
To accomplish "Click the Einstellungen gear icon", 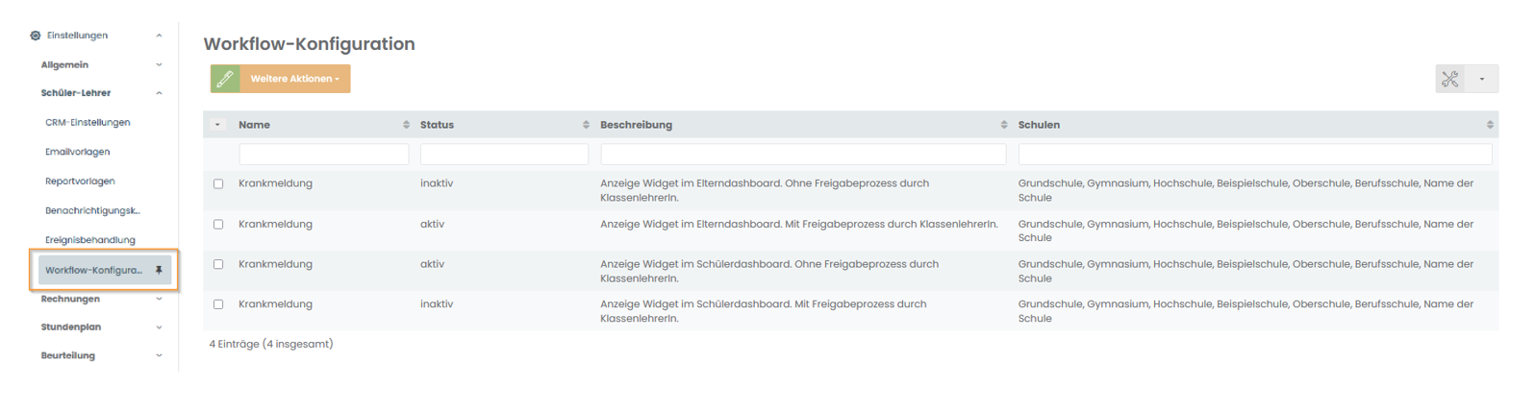I will click(36, 36).
